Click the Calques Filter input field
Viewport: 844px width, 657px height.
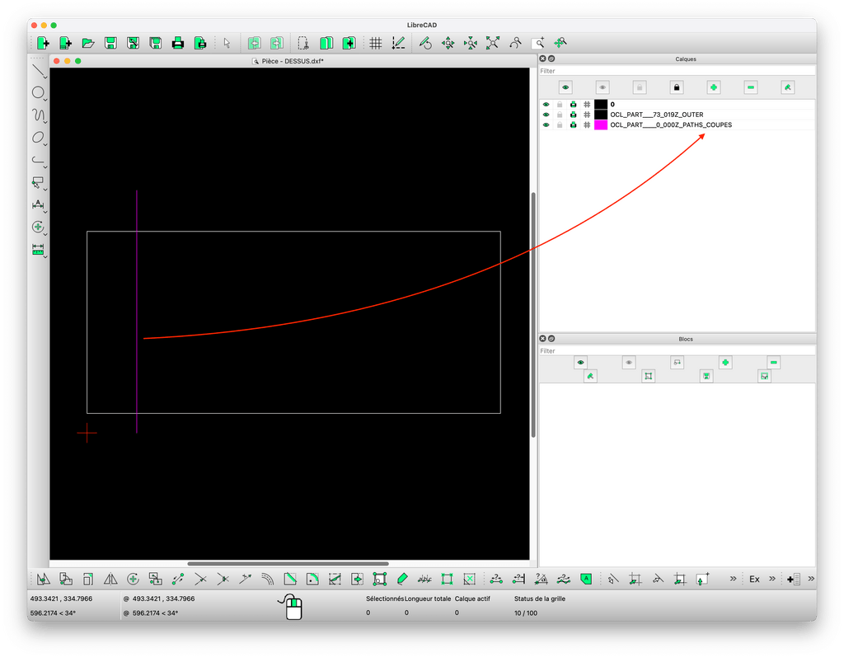tap(678, 71)
